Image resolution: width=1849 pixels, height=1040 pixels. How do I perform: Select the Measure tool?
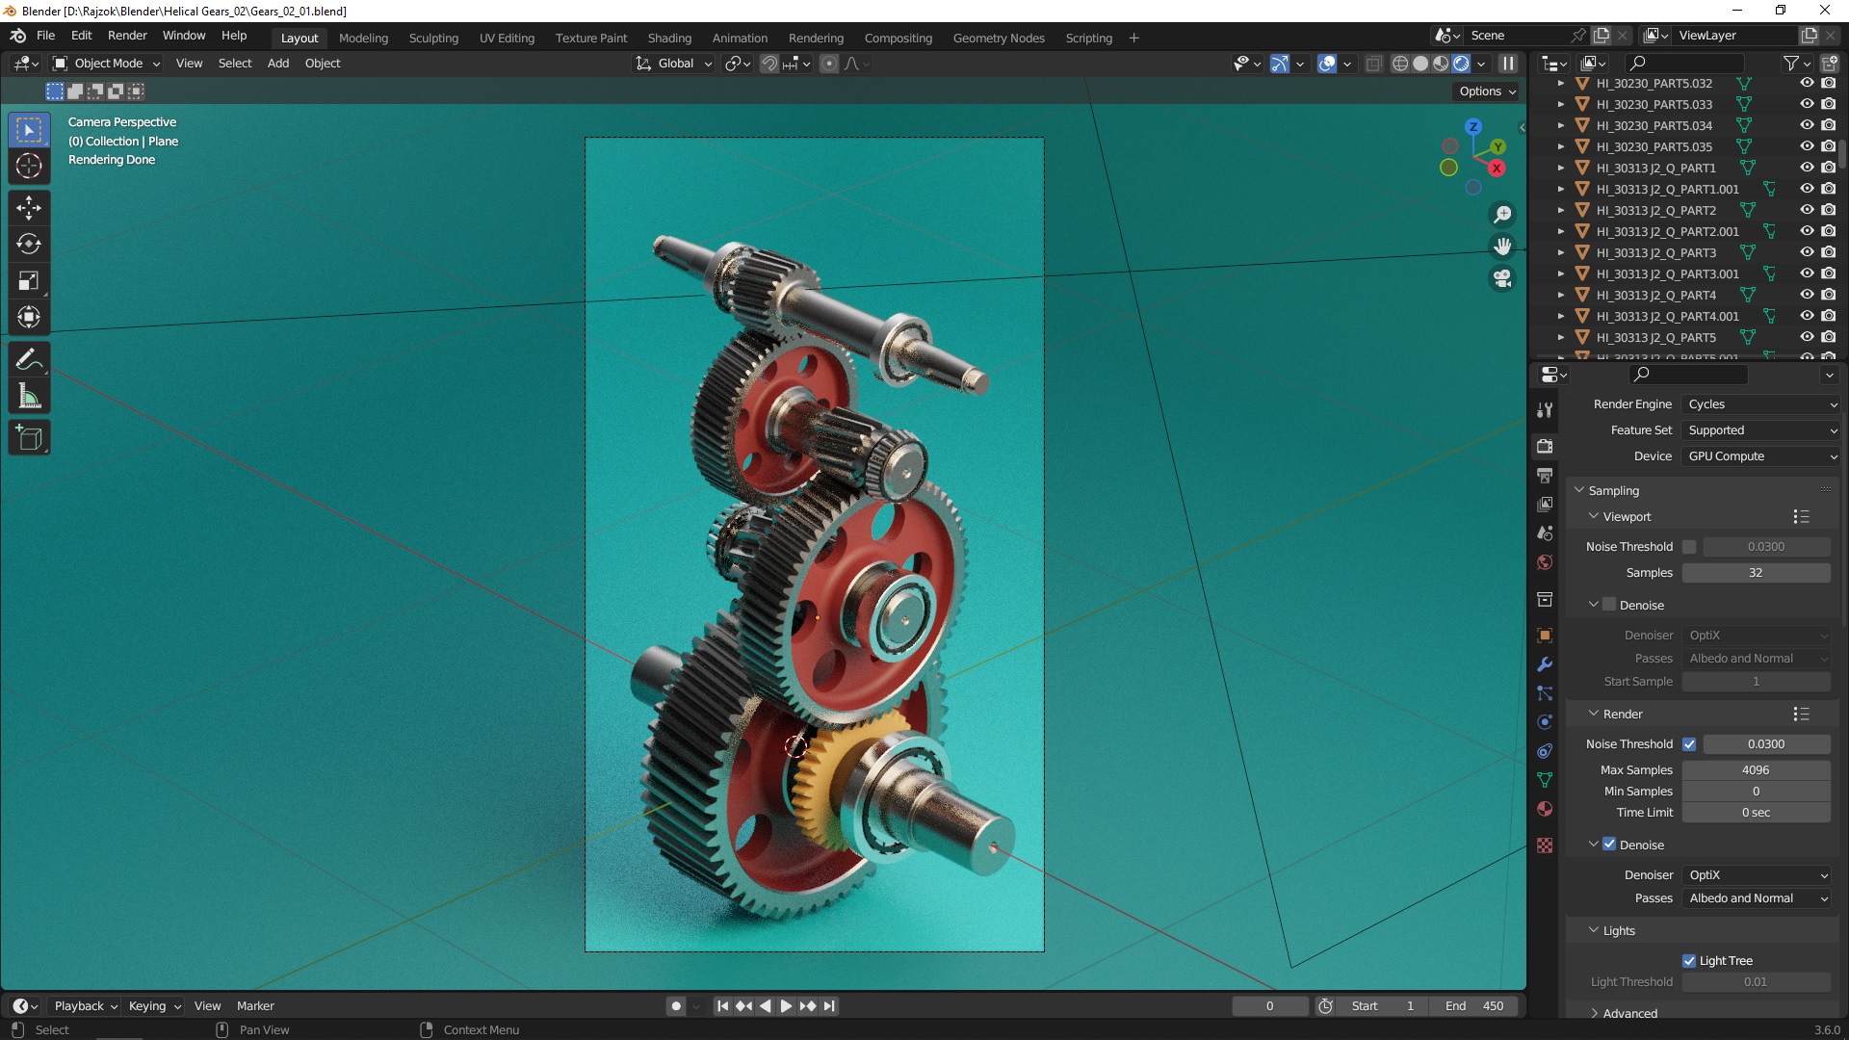29,397
